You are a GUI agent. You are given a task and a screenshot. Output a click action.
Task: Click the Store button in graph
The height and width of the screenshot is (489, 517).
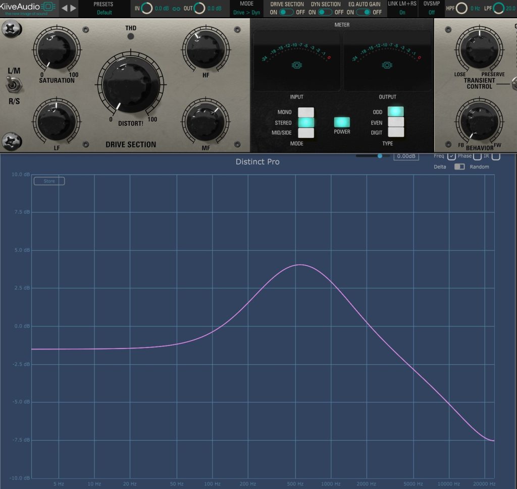(x=49, y=181)
